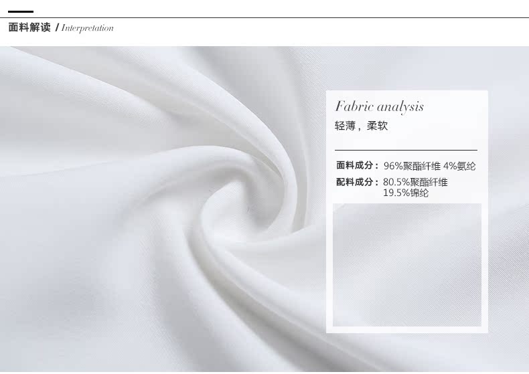
Task: Click the word 柔软 in the card
Action: 377,126
